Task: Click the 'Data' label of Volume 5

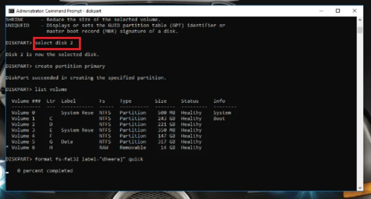Action: (x=67, y=142)
